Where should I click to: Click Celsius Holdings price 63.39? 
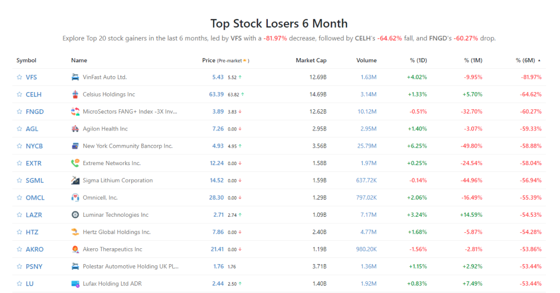(x=217, y=94)
